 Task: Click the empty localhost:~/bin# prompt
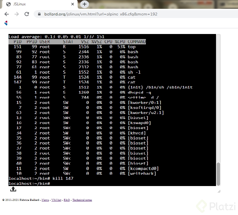point(29,184)
